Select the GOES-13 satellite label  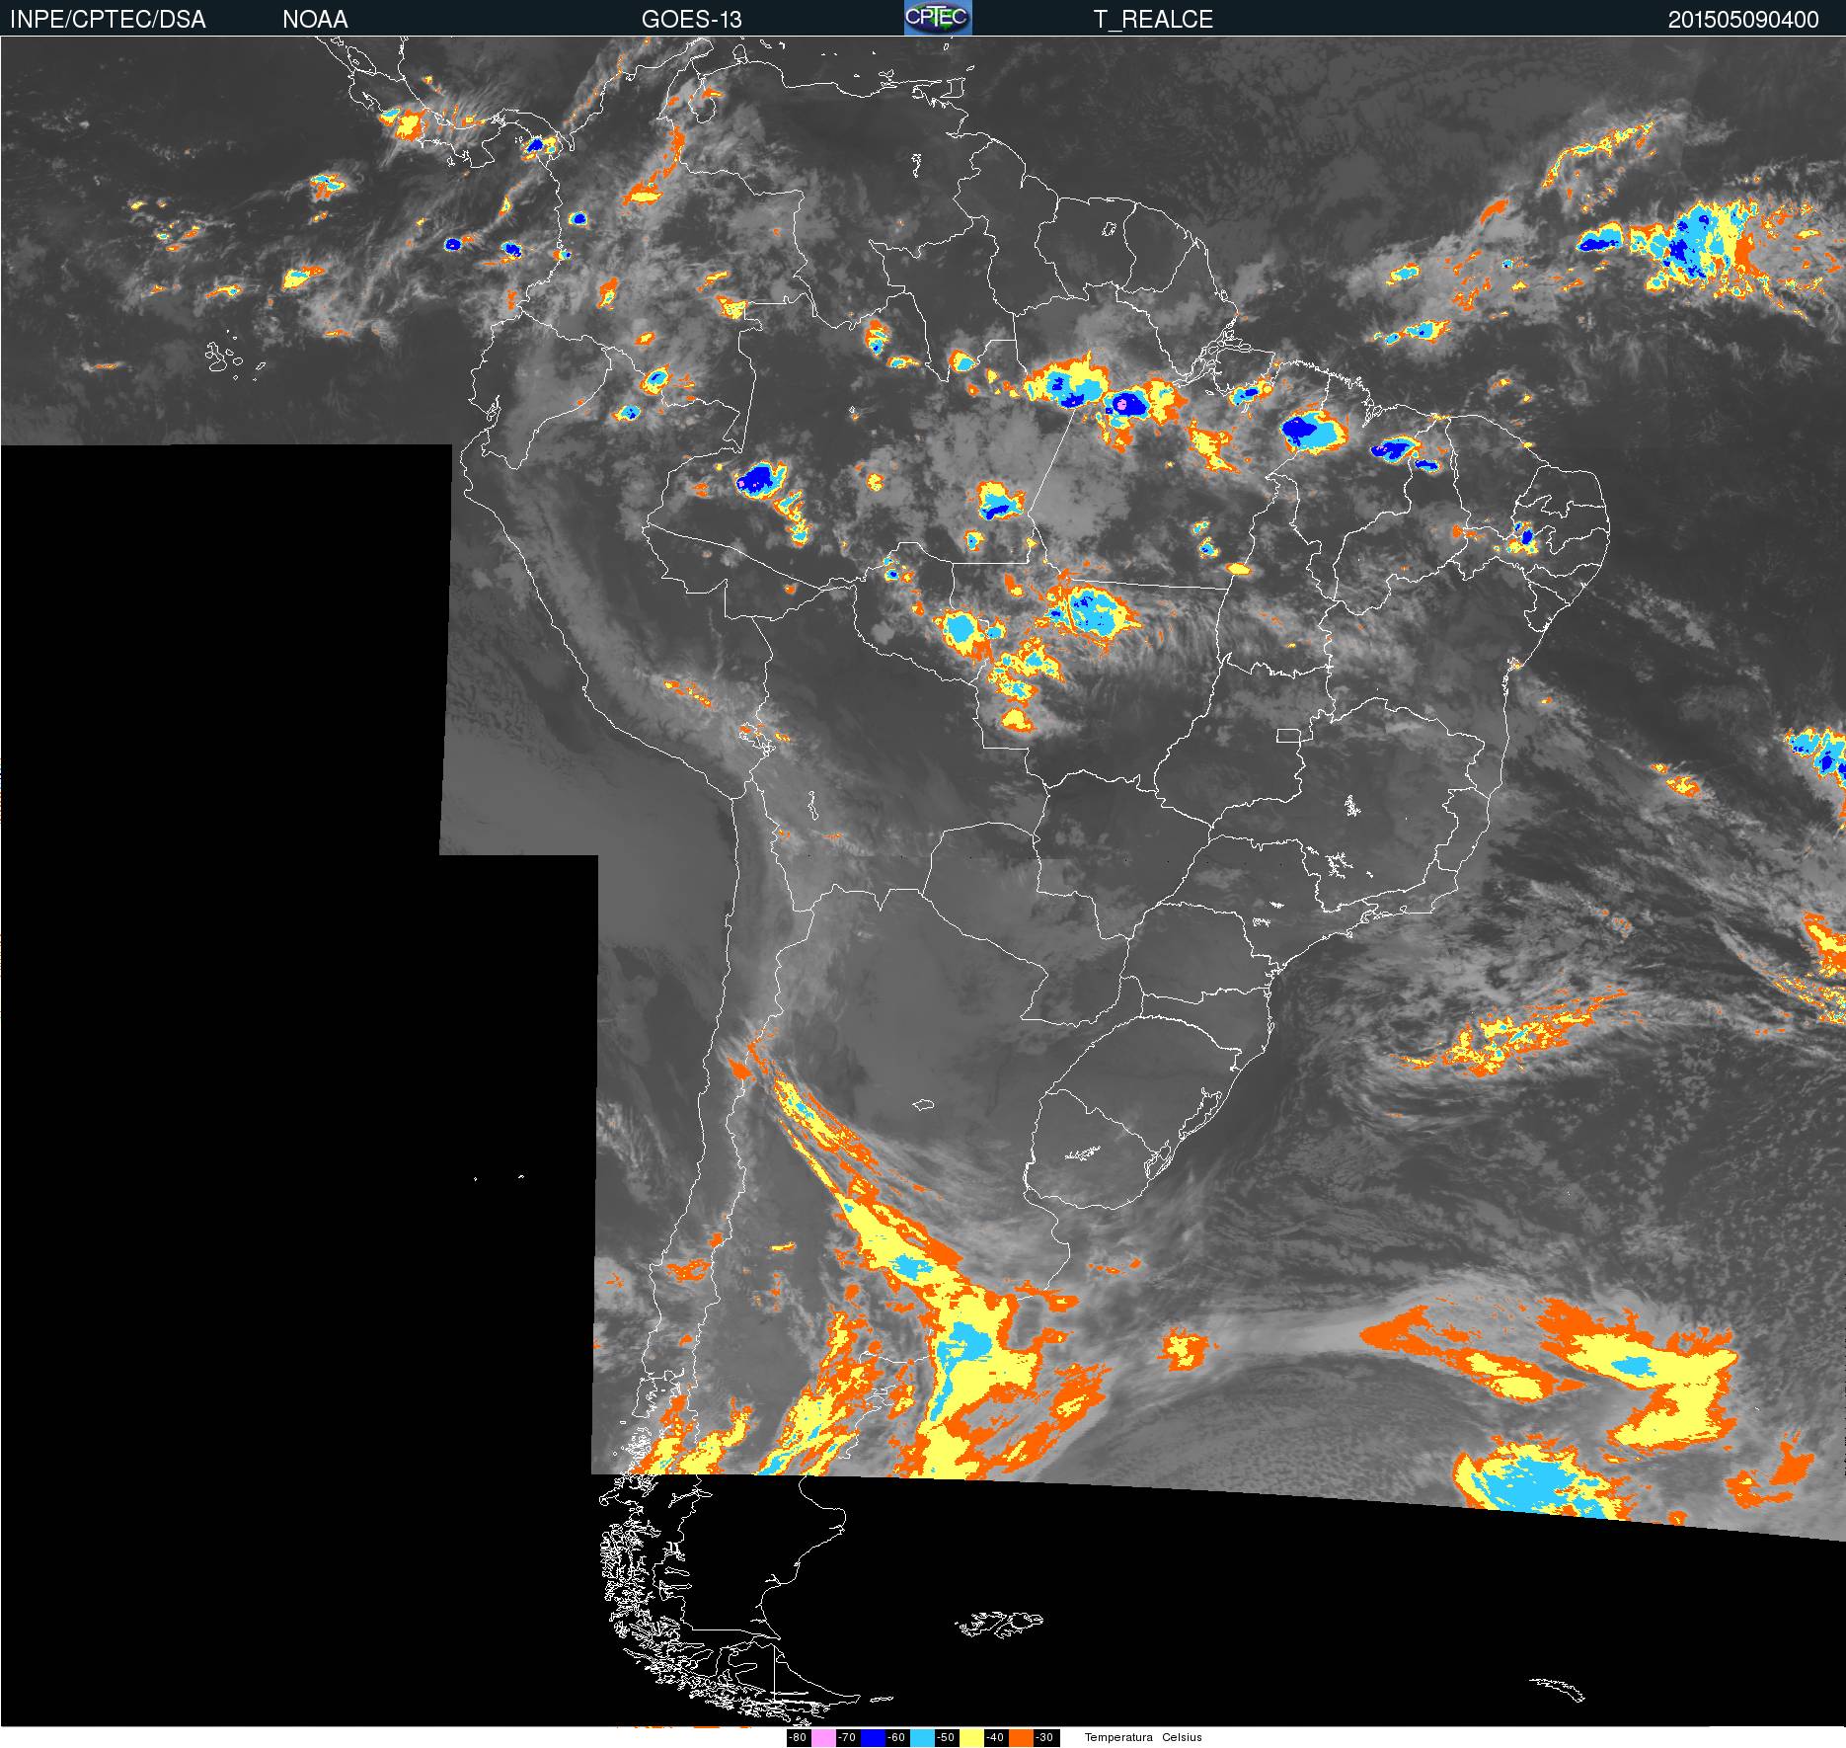coord(691,20)
